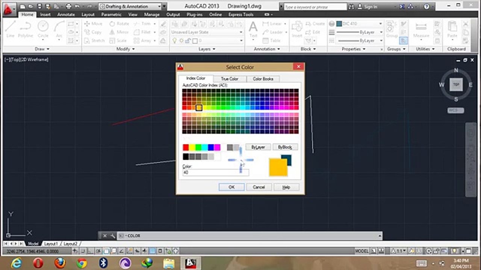Expand the Properties panel
Image resolution: width=481 pixels, height=270 pixels.
click(354, 49)
